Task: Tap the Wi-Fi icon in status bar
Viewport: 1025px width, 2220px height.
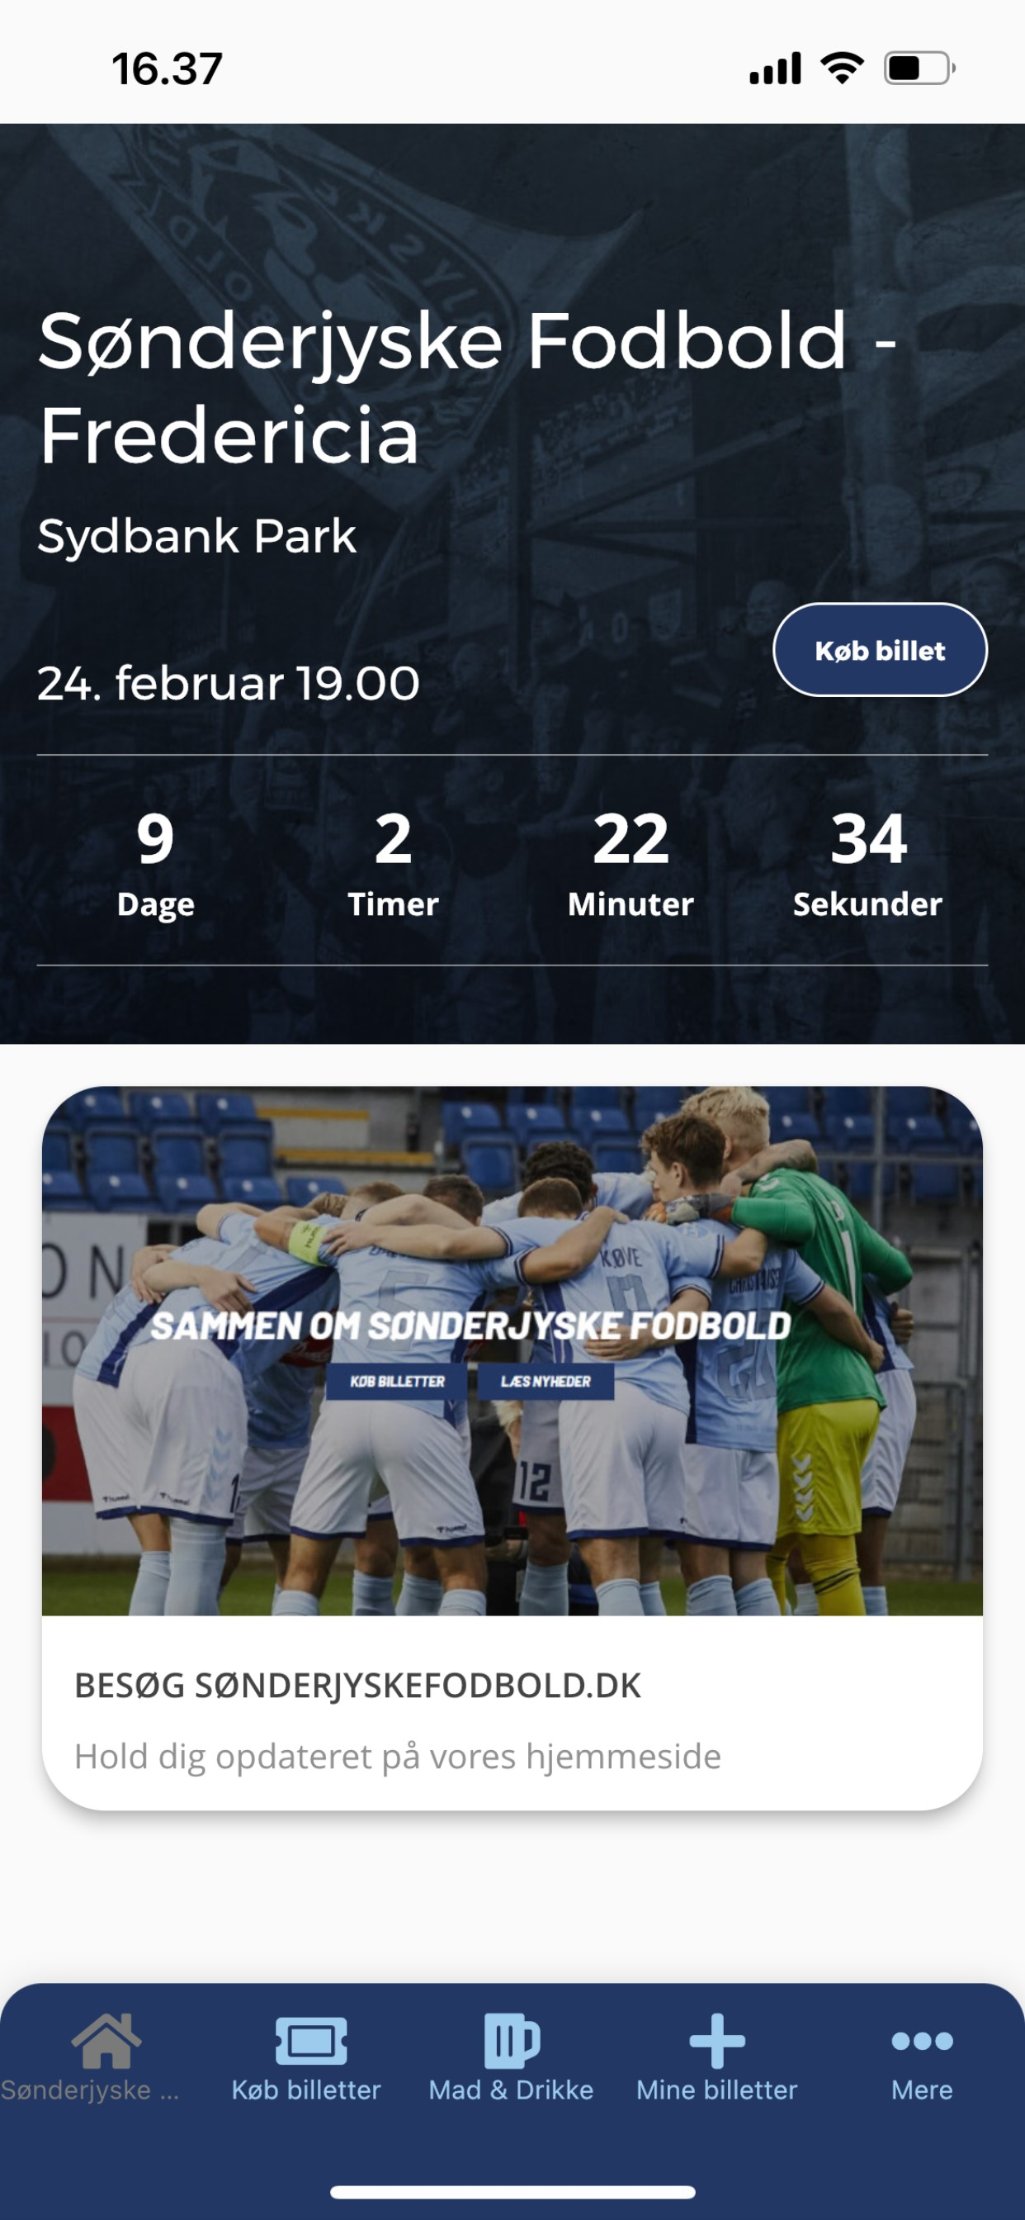Action: pos(843,67)
